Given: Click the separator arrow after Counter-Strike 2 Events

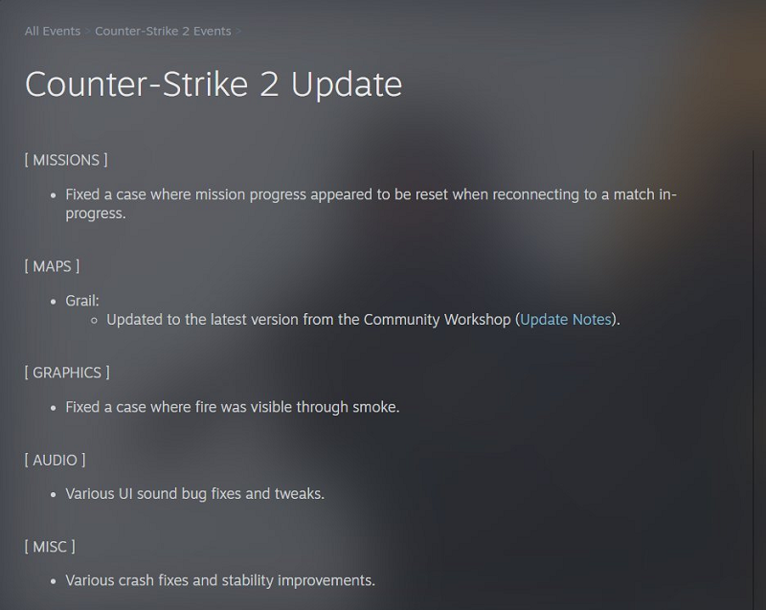Looking at the screenshot, I should click(x=238, y=32).
